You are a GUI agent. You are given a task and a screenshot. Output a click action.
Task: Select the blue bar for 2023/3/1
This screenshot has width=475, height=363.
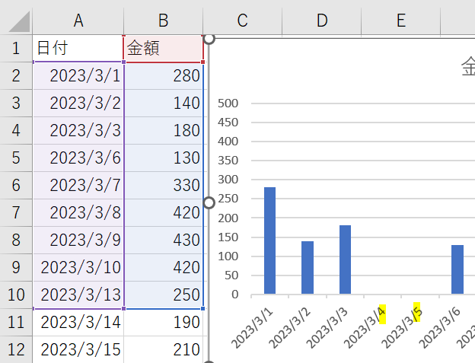click(x=269, y=240)
